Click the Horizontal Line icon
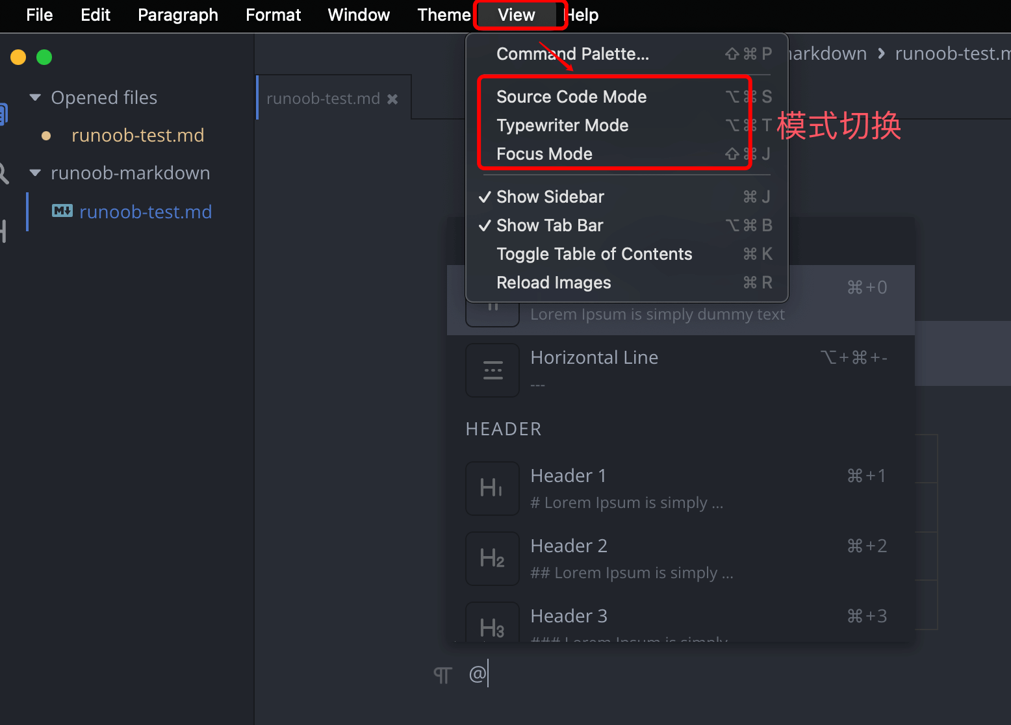This screenshot has width=1011, height=725. click(493, 370)
